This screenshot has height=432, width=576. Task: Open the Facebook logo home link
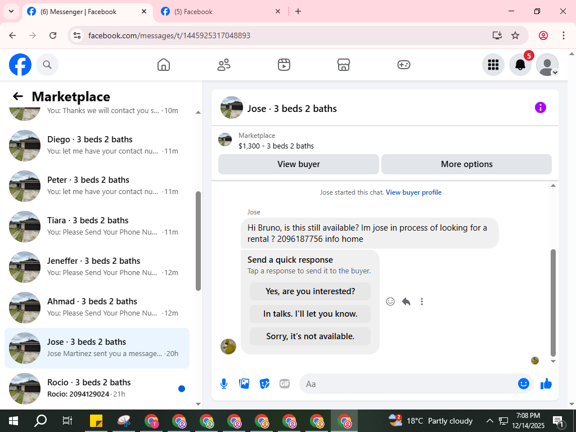point(20,65)
